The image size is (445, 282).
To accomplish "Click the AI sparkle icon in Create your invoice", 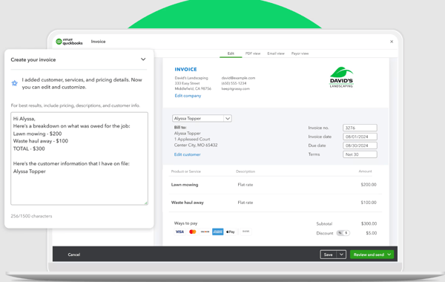I will [15, 83].
